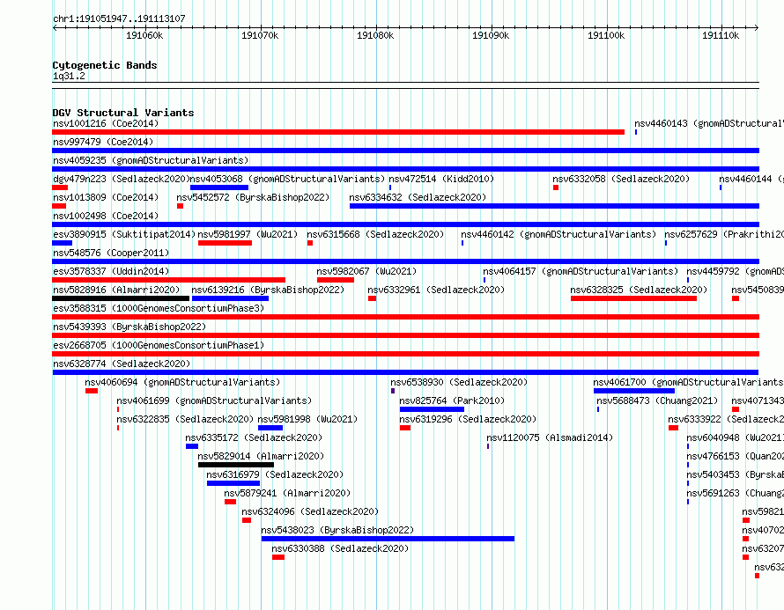
Task: Select nsv548576 (Cooper2011) label
Action: [x=111, y=253]
